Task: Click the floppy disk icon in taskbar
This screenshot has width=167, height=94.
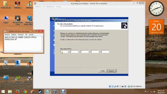Action: [63, 92]
